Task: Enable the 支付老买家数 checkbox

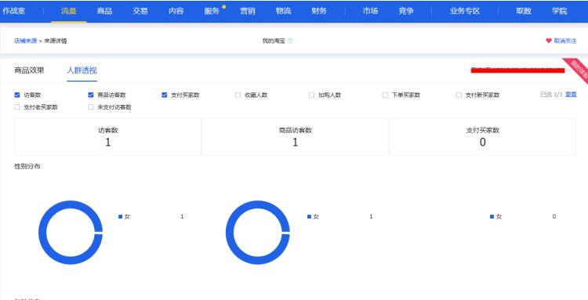Action: pos(17,107)
